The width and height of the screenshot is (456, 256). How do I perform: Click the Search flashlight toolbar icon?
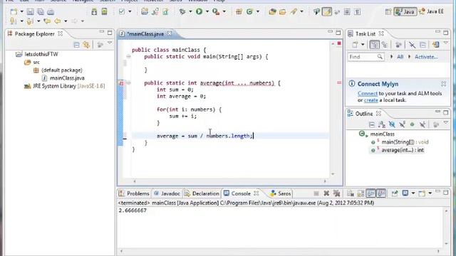294,11
